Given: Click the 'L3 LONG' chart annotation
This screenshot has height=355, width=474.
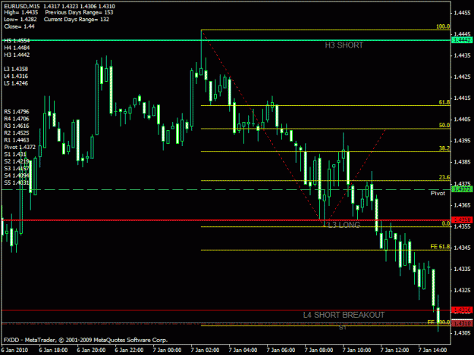Looking at the screenshot, I should click(x=344, y=225).
